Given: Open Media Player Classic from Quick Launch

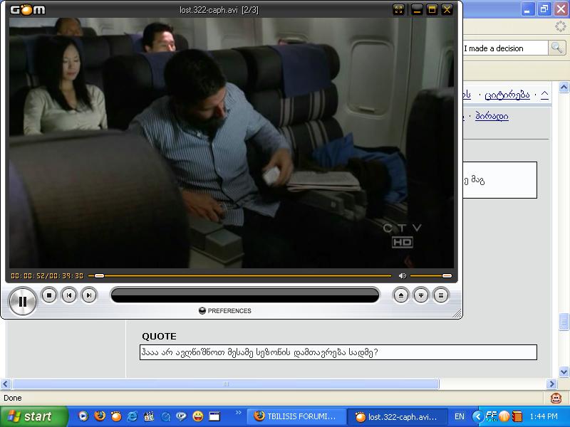Looking at the screenshot, I should (x=149, y=416).
